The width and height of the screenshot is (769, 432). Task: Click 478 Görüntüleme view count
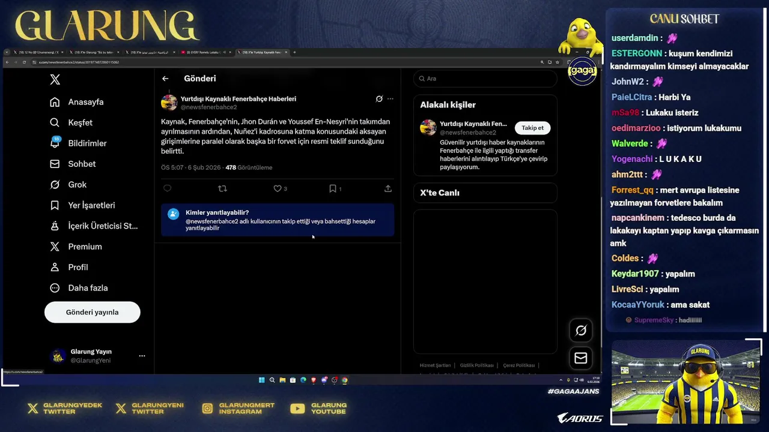[x=249, y=167]
